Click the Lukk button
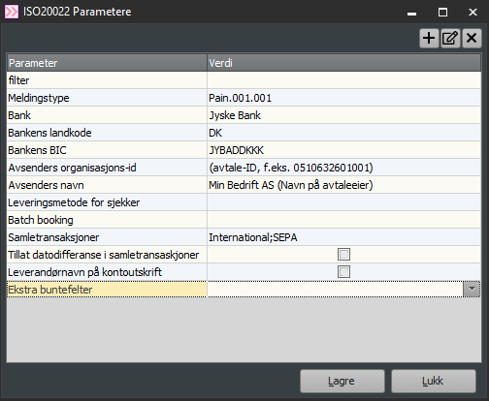 tap(434, 381)
